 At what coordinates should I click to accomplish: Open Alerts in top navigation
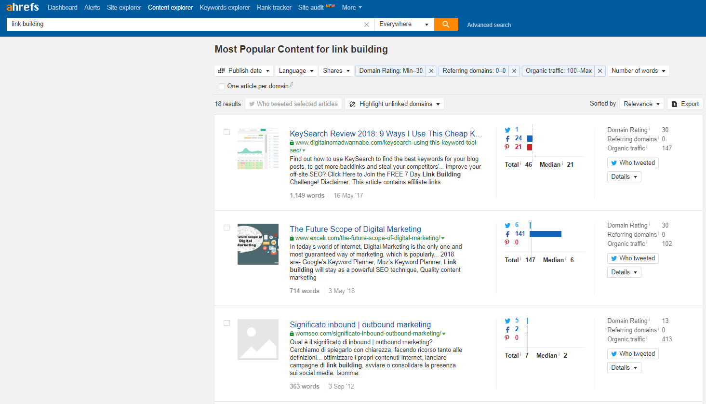[92, 7]
